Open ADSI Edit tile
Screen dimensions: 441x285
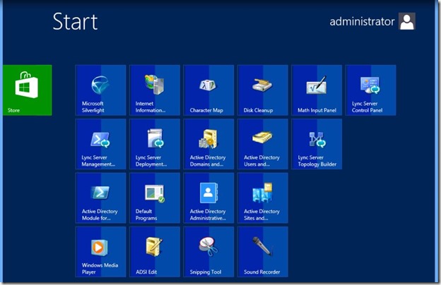tap(155, 252)
